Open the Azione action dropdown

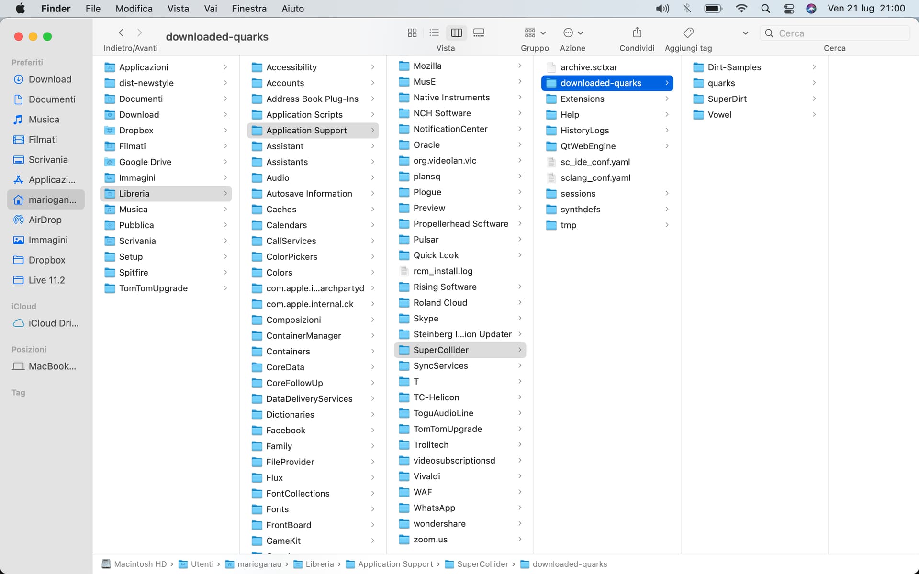572,33
